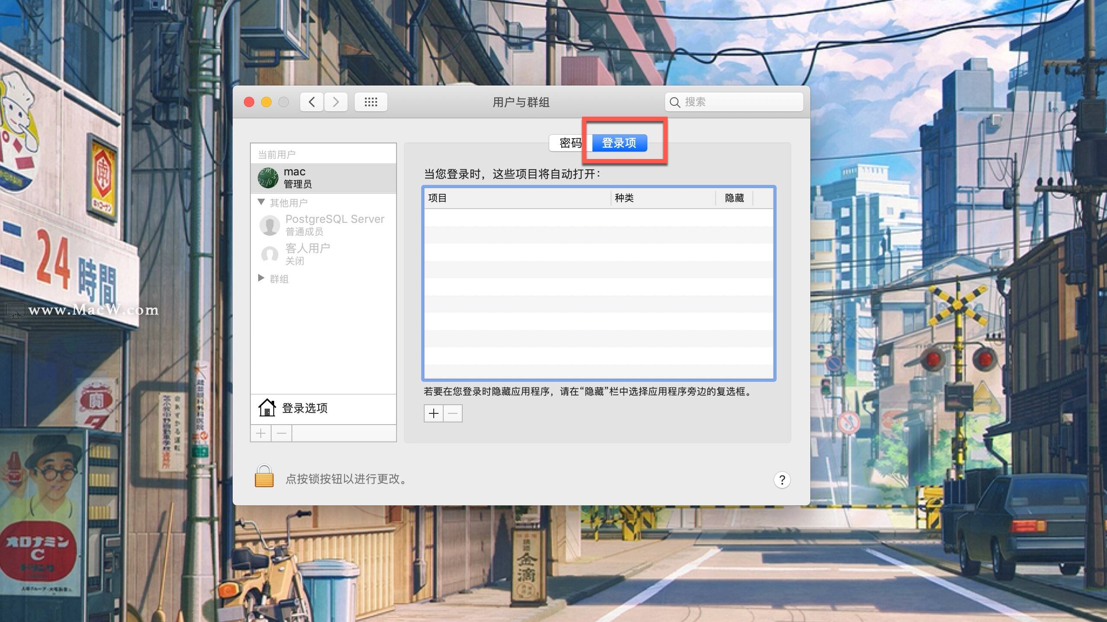
Task: Go forward with the right arrow
Action: pos(336,102)
